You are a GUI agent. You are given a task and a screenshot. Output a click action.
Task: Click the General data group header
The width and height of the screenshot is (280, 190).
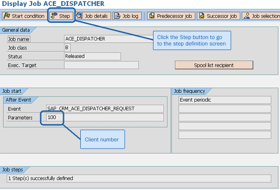point(16,30)
